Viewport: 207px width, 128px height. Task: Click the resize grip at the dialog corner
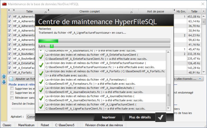172,118
